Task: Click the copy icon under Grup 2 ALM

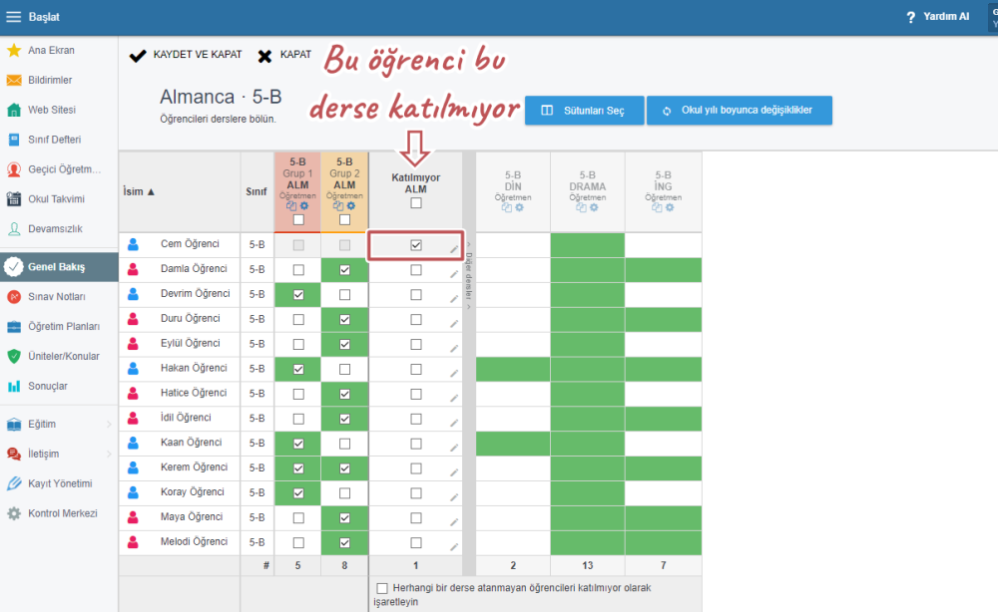Action: point(338,206)
